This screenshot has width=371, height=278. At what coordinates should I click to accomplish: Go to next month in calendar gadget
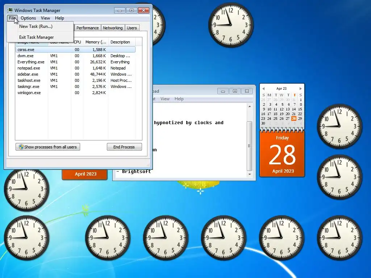(300, 89)
